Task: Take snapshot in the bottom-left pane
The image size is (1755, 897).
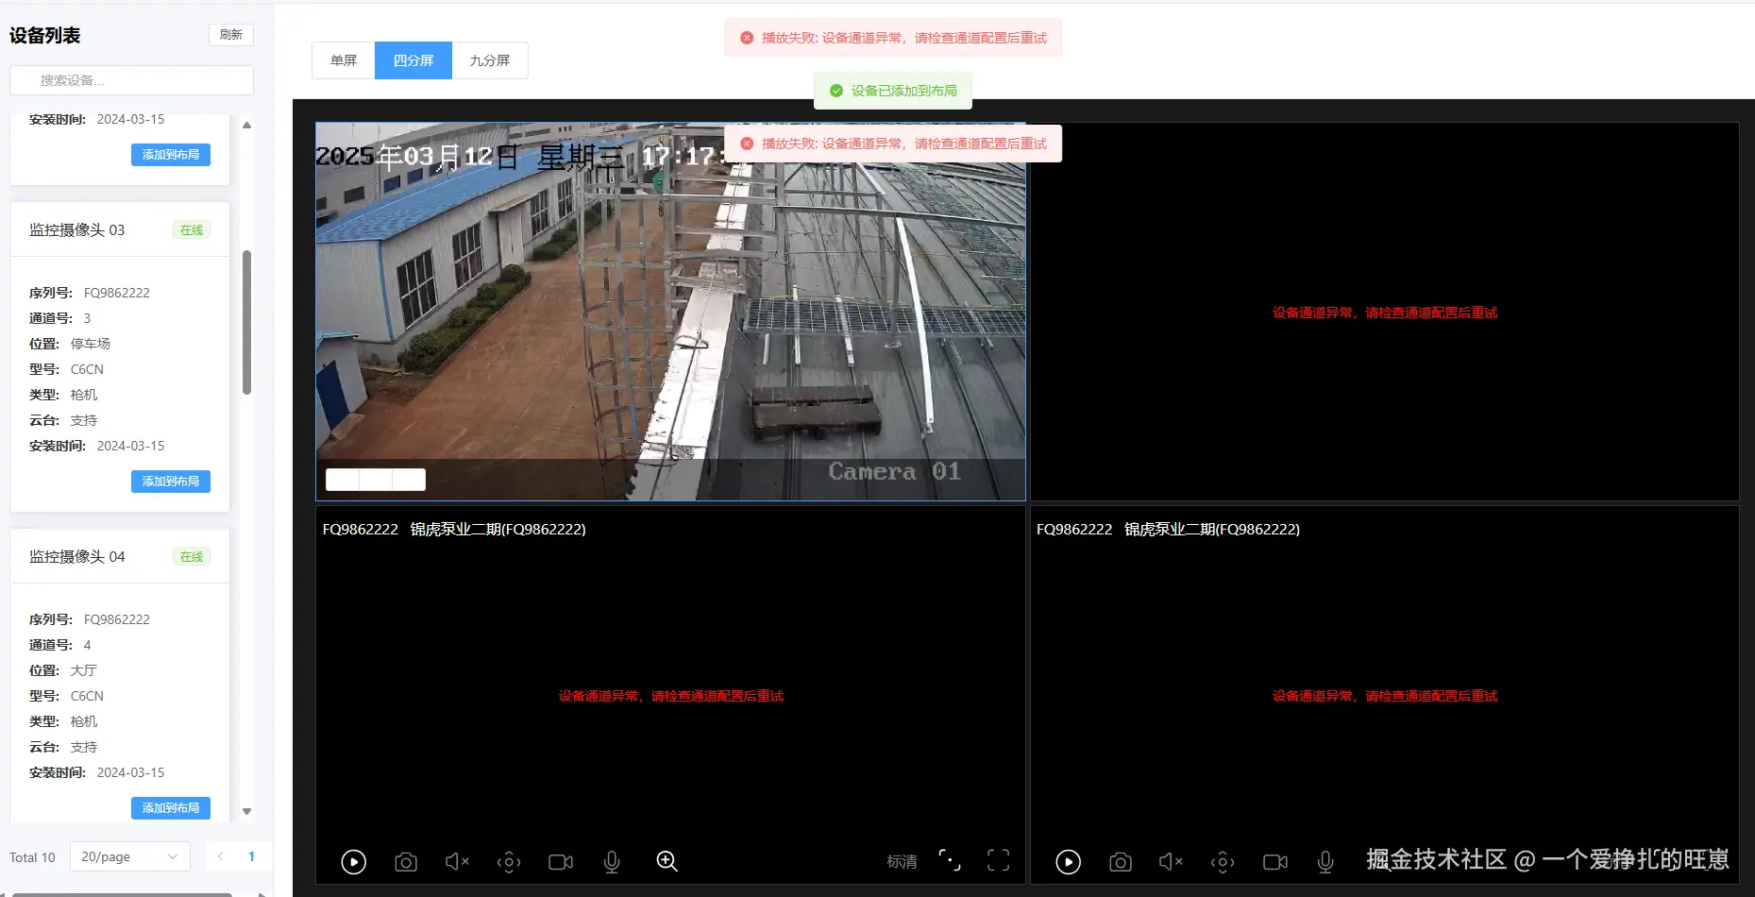Action: pyautogui.click(x=406, y=861)
